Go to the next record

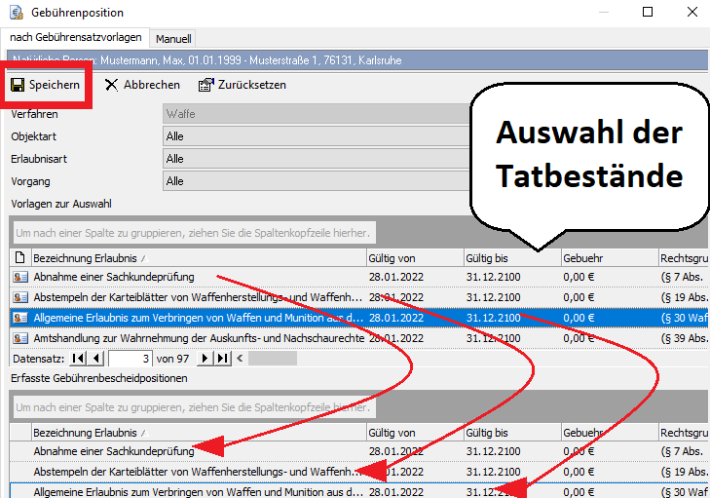(x=206, y=358)
